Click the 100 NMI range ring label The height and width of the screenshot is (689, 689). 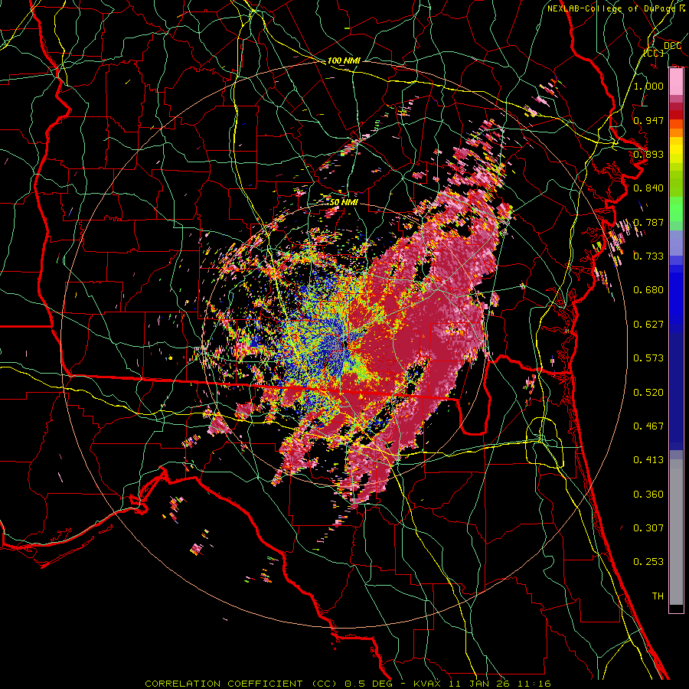344,60
